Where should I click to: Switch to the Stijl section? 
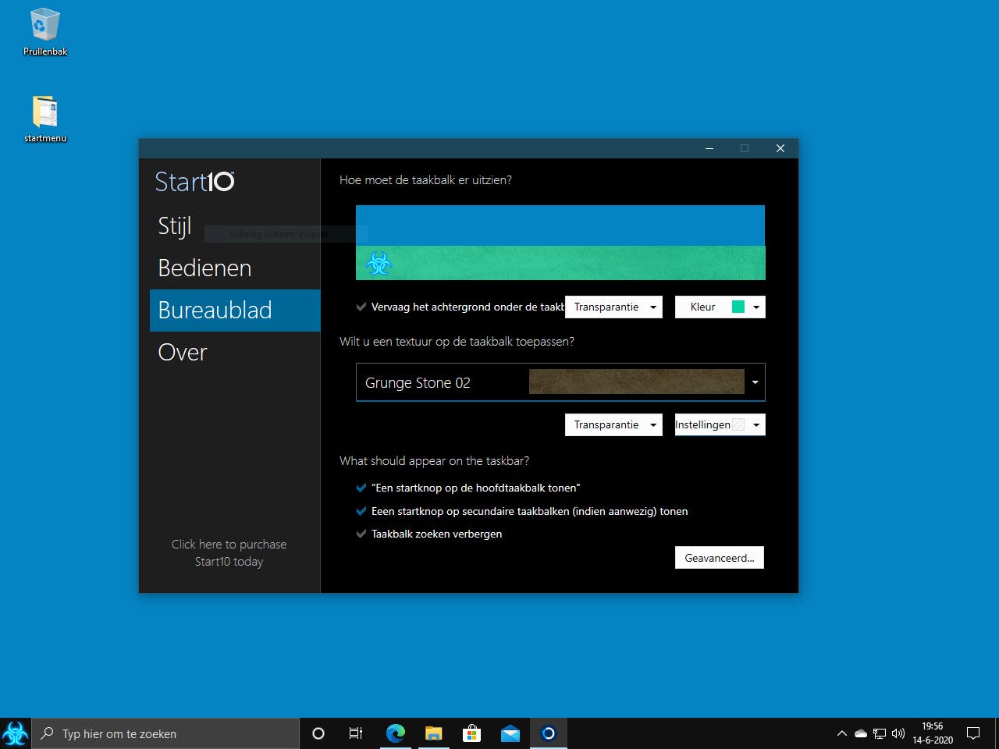point(235,226)
